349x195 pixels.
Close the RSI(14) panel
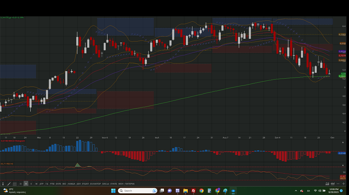[x=343, y=165]
